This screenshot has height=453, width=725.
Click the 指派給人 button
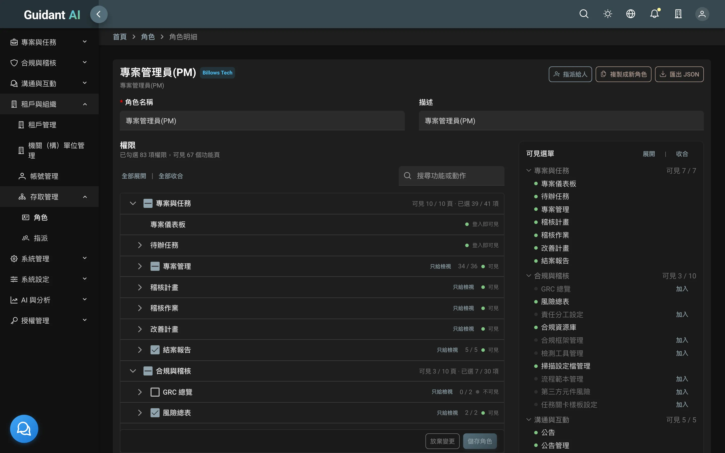coord(570,74)
